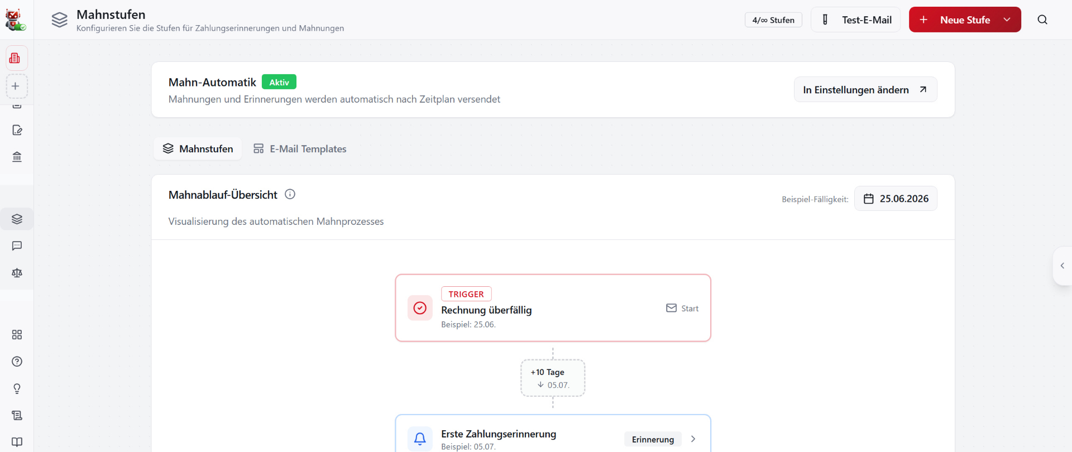Click the dashed plus add button in sidebar
The image size is (1072, 452).
pyautogui.click(x=16, y=86)
